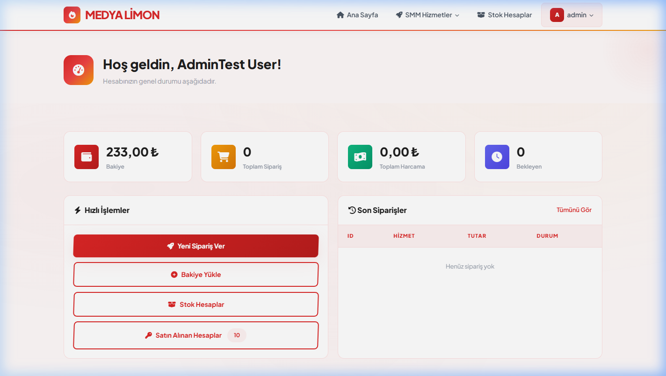Click the history icon beside Son Siparişler
The image size is (666, 376).
pyautogui.click(x=352, y=210)
